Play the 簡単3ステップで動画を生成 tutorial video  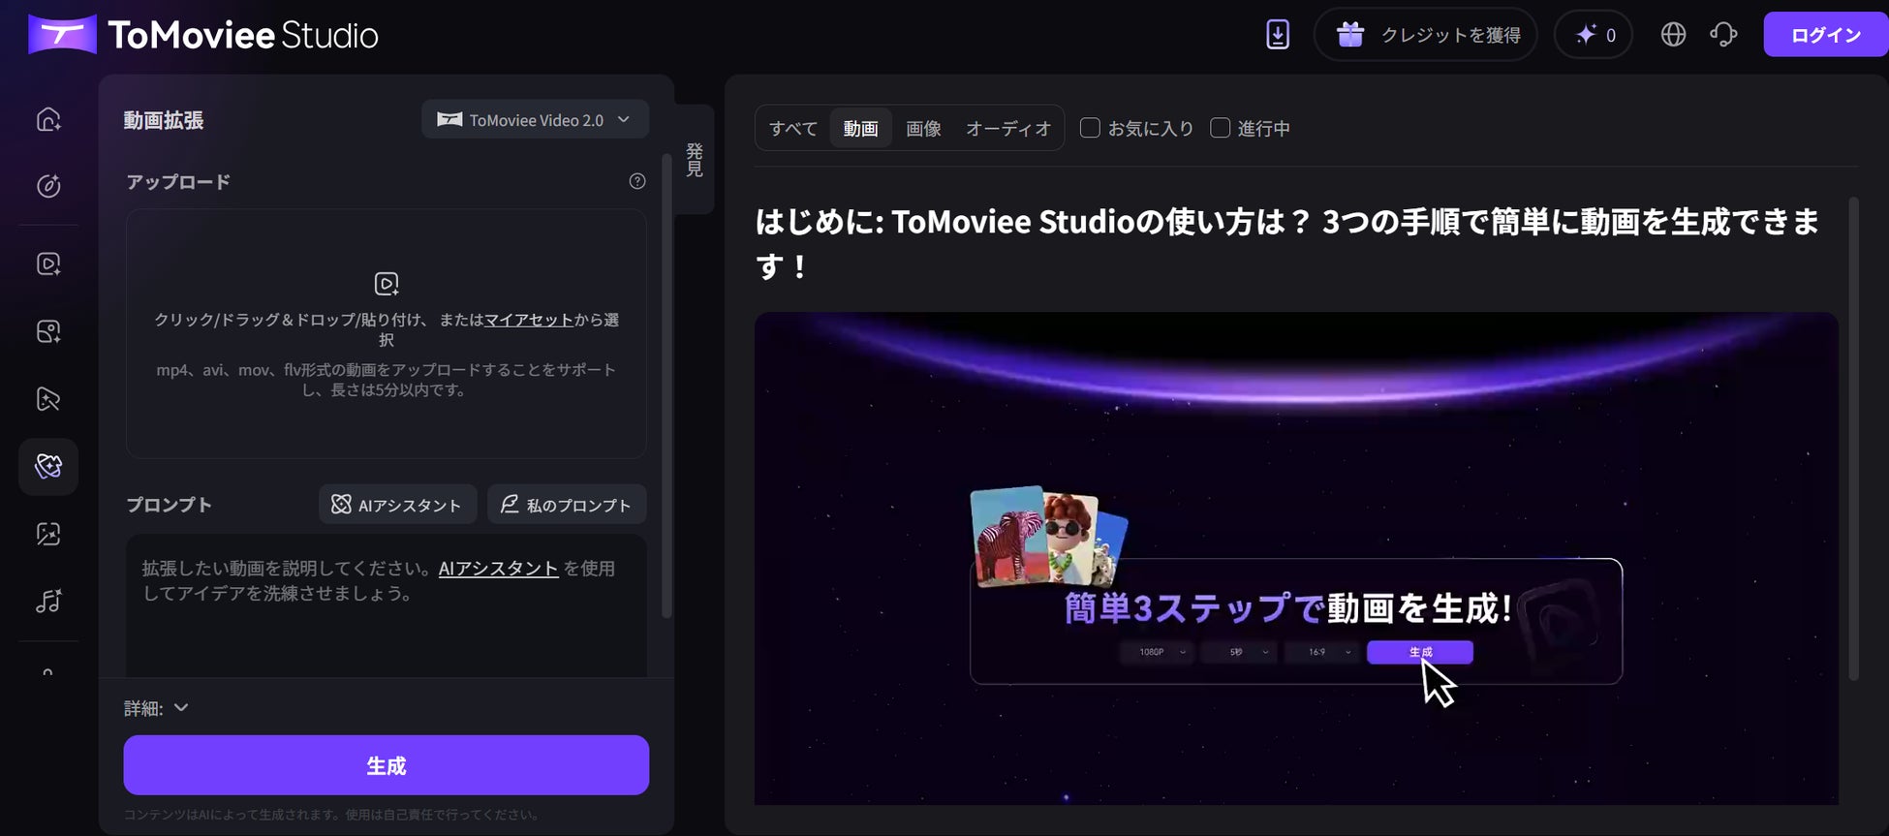(x=1296, y=558)
